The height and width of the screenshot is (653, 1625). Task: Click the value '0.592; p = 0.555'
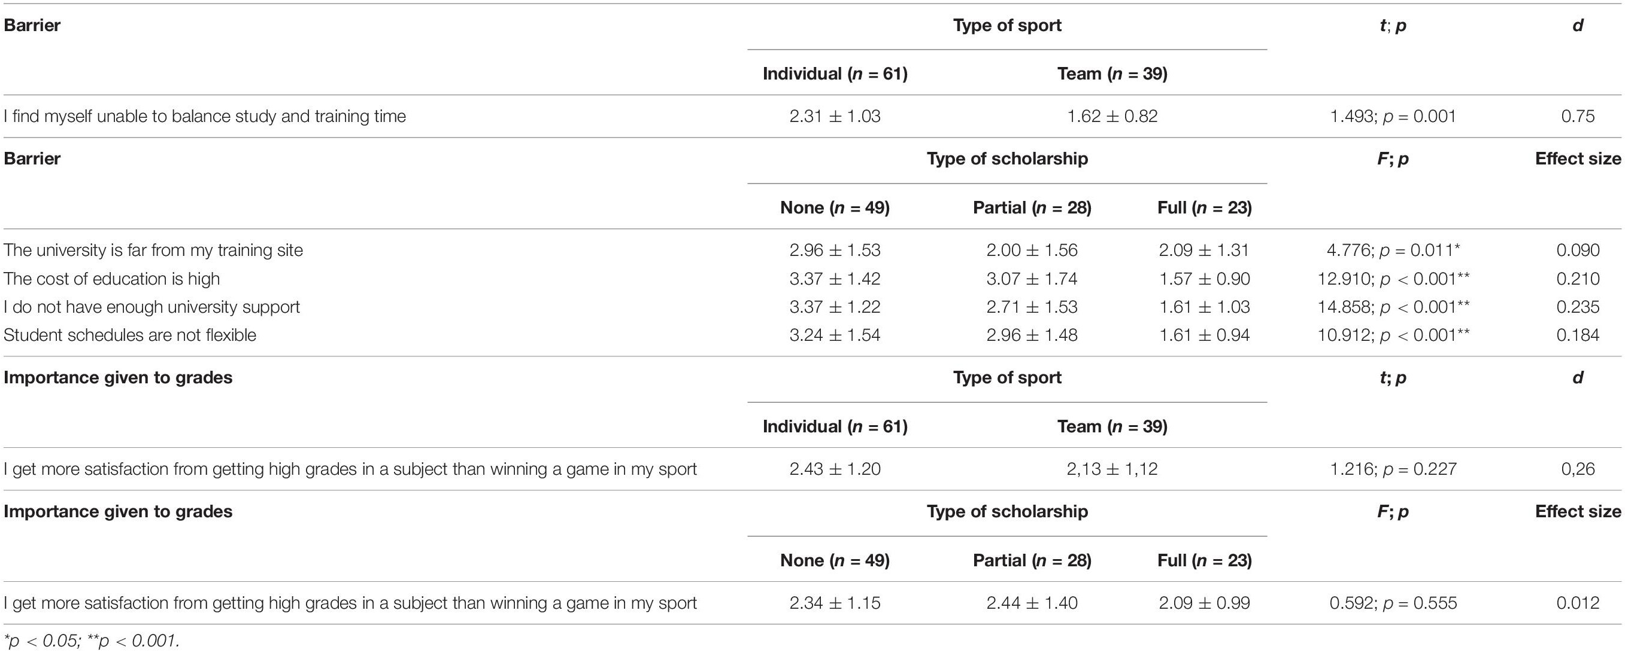click(x=1393, y=603)
